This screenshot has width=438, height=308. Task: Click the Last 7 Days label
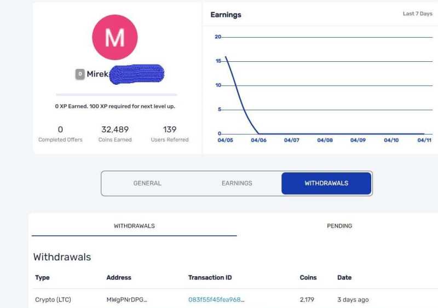(x=417, y=14)
